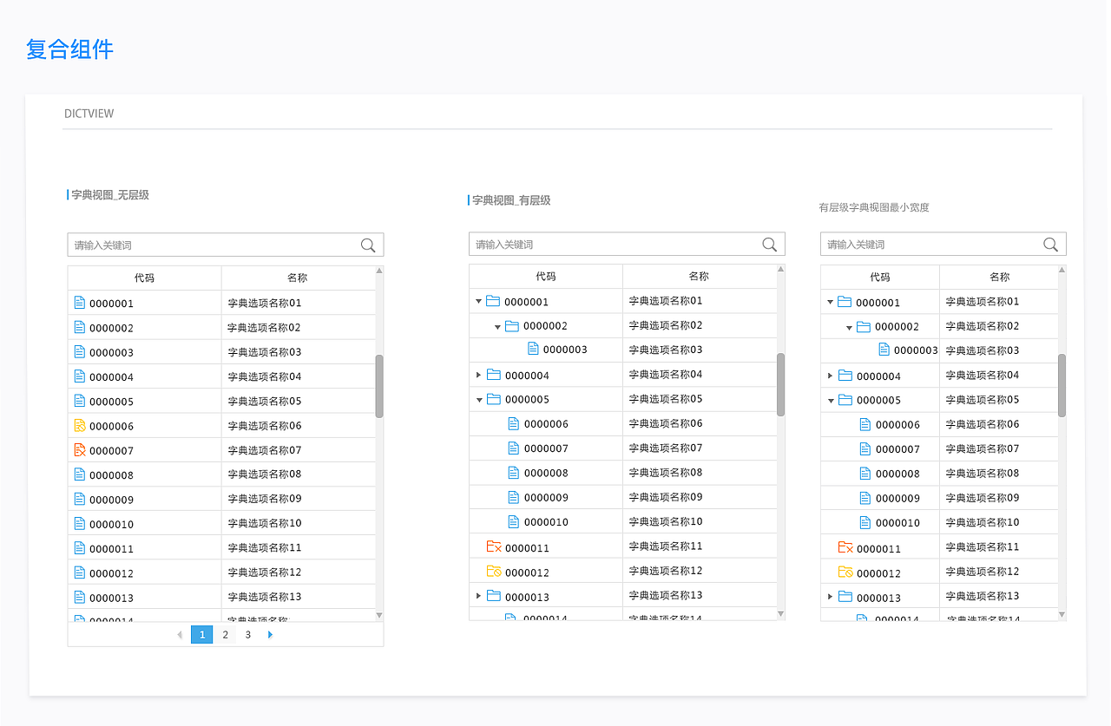Click the scroll-down arrow of the hierarchical view
This screenshot has height=726, width=1111.
coord(780,614)
